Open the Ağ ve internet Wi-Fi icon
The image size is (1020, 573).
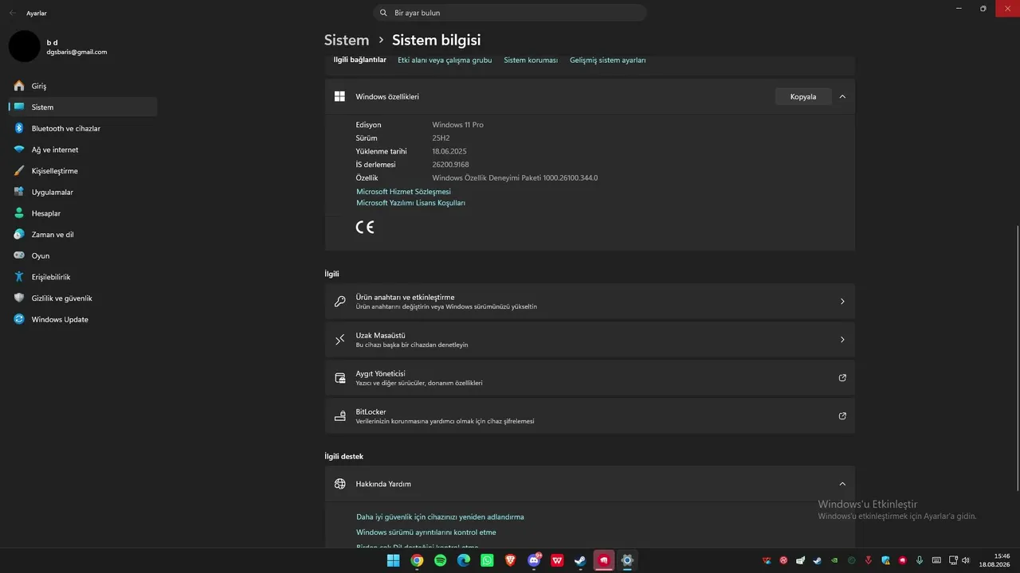[x=19, y=150]
